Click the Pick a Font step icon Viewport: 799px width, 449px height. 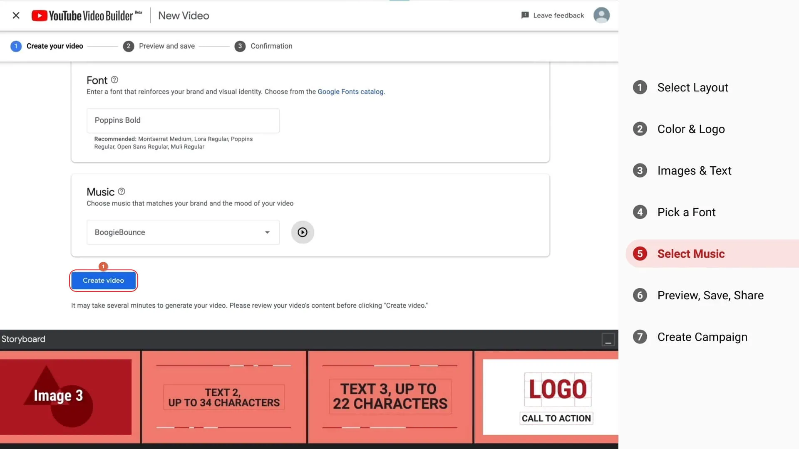(x=639, y=212)
